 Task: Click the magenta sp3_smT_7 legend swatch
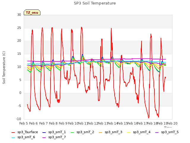44,138
